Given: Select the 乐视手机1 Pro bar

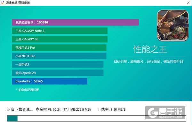Looking at the screenshot, I should pos(59,48).
